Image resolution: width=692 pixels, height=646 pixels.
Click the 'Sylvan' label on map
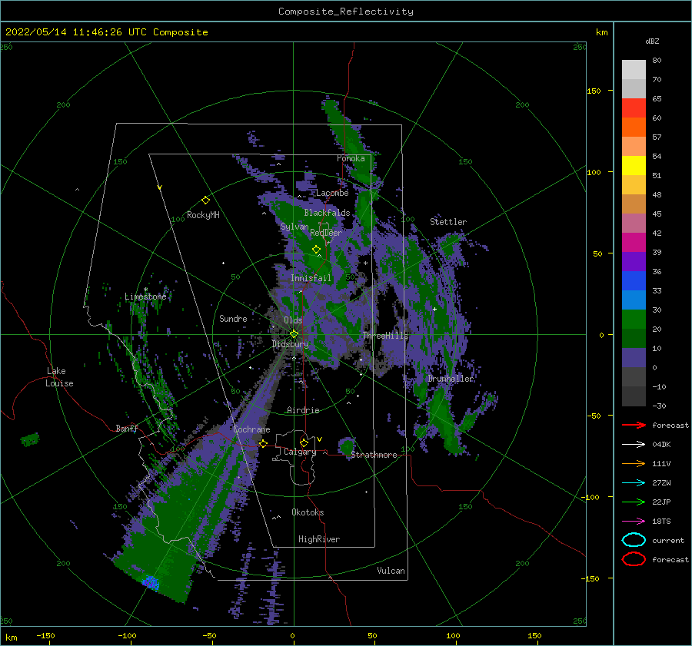point(294,227)
